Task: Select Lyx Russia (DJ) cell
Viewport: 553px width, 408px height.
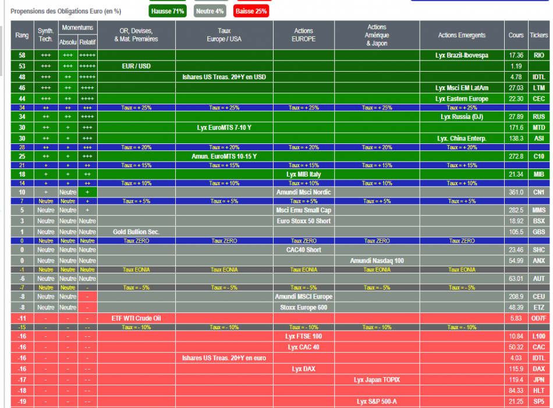Action: pyautogui.click(x=462, y=117)
